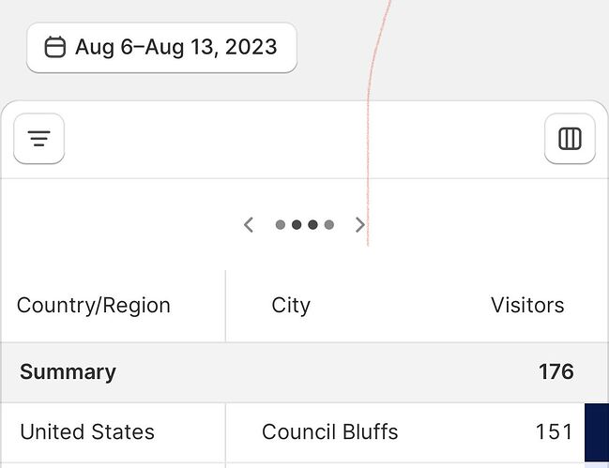
Task: Go to the next page with the right chevron
Action: 359,224
